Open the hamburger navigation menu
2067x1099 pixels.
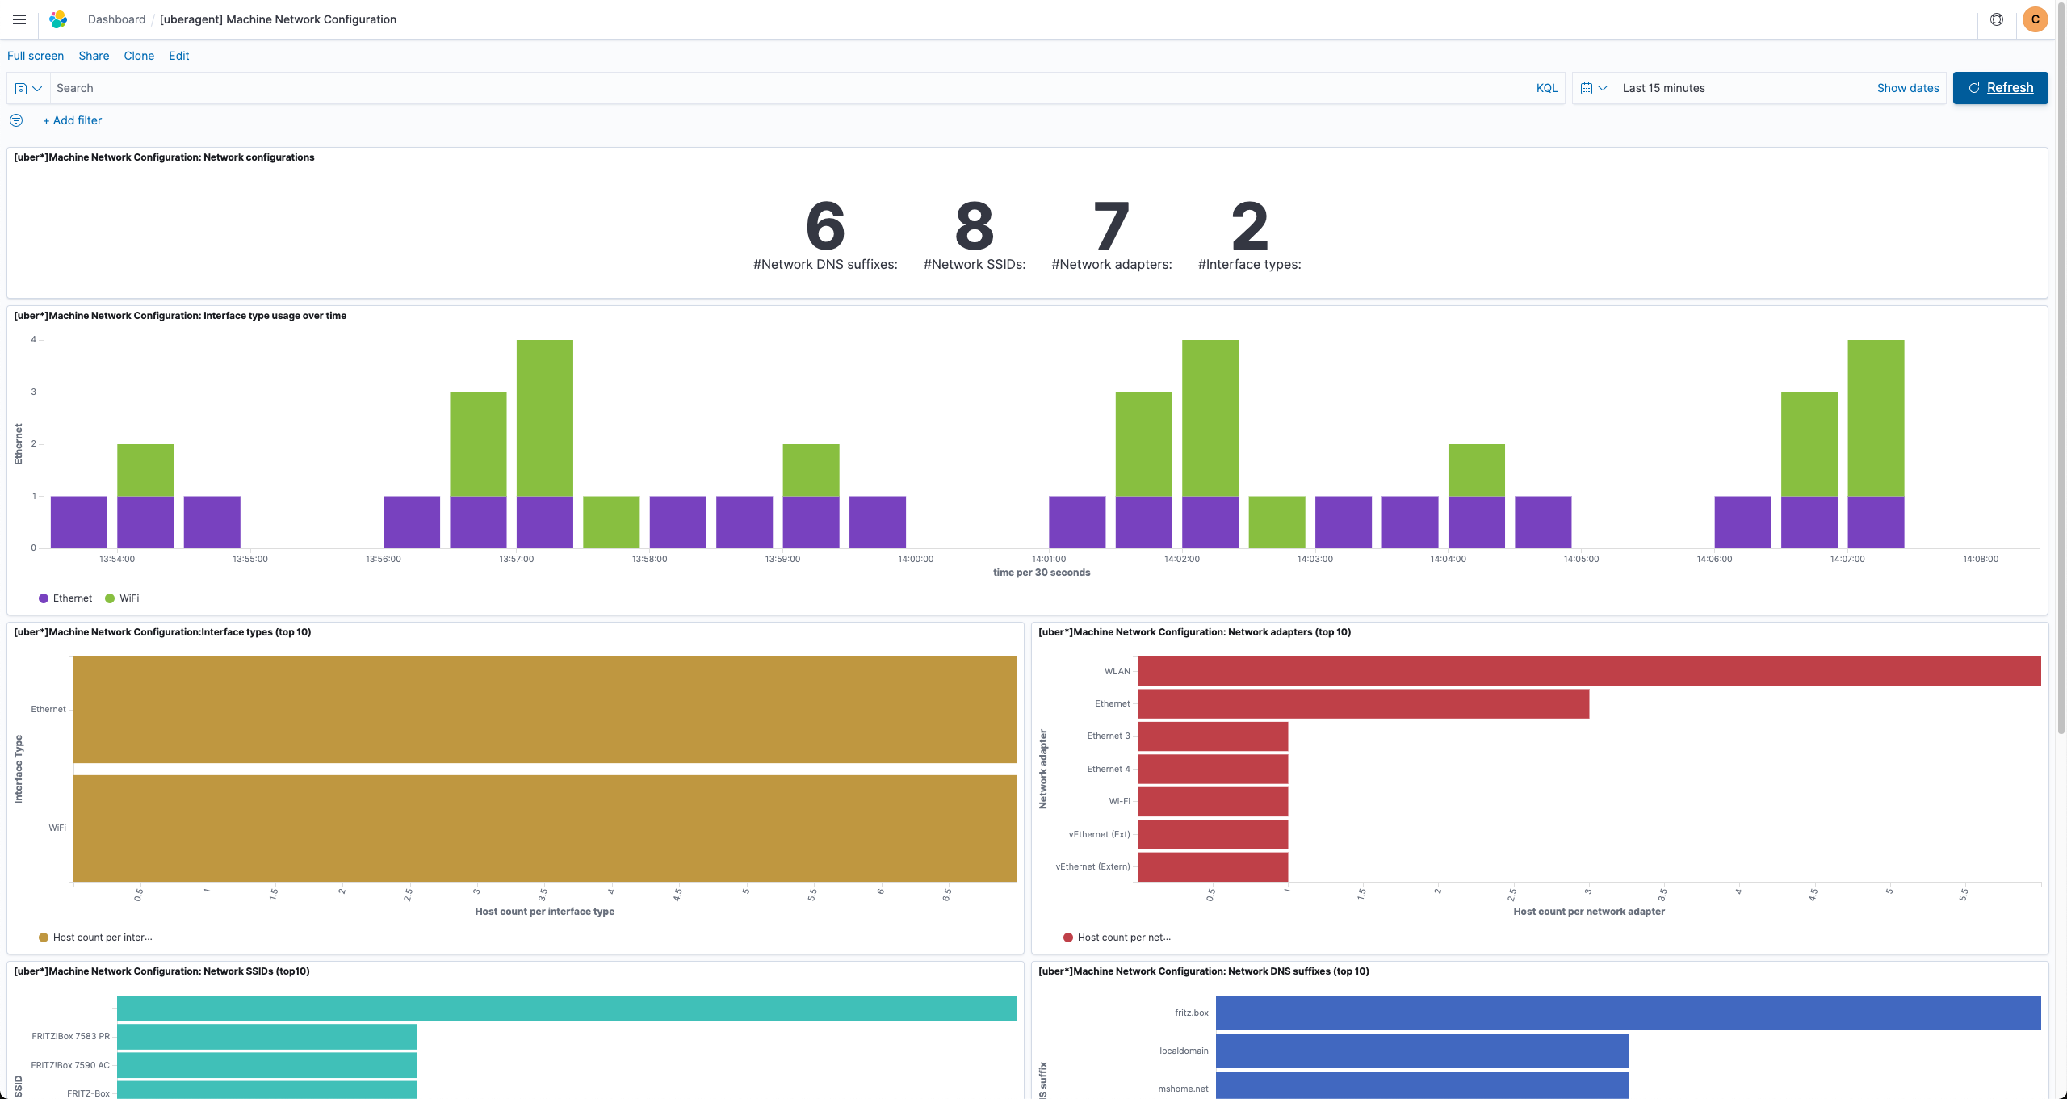click(19, 19)
